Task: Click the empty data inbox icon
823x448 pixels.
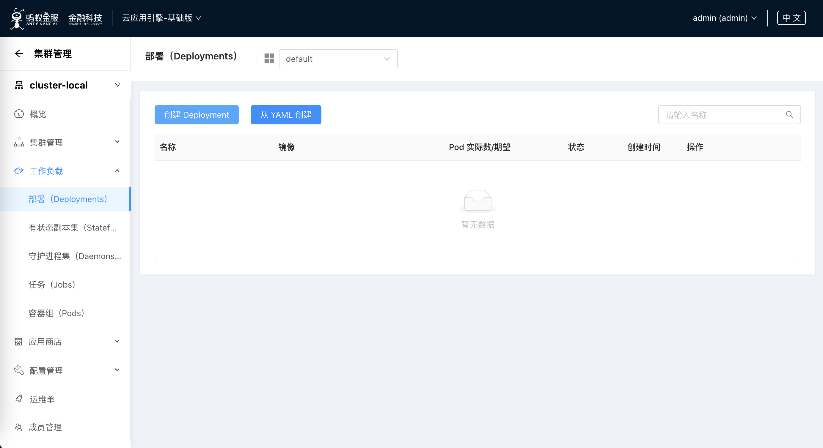Action: (x=478, y=201)
